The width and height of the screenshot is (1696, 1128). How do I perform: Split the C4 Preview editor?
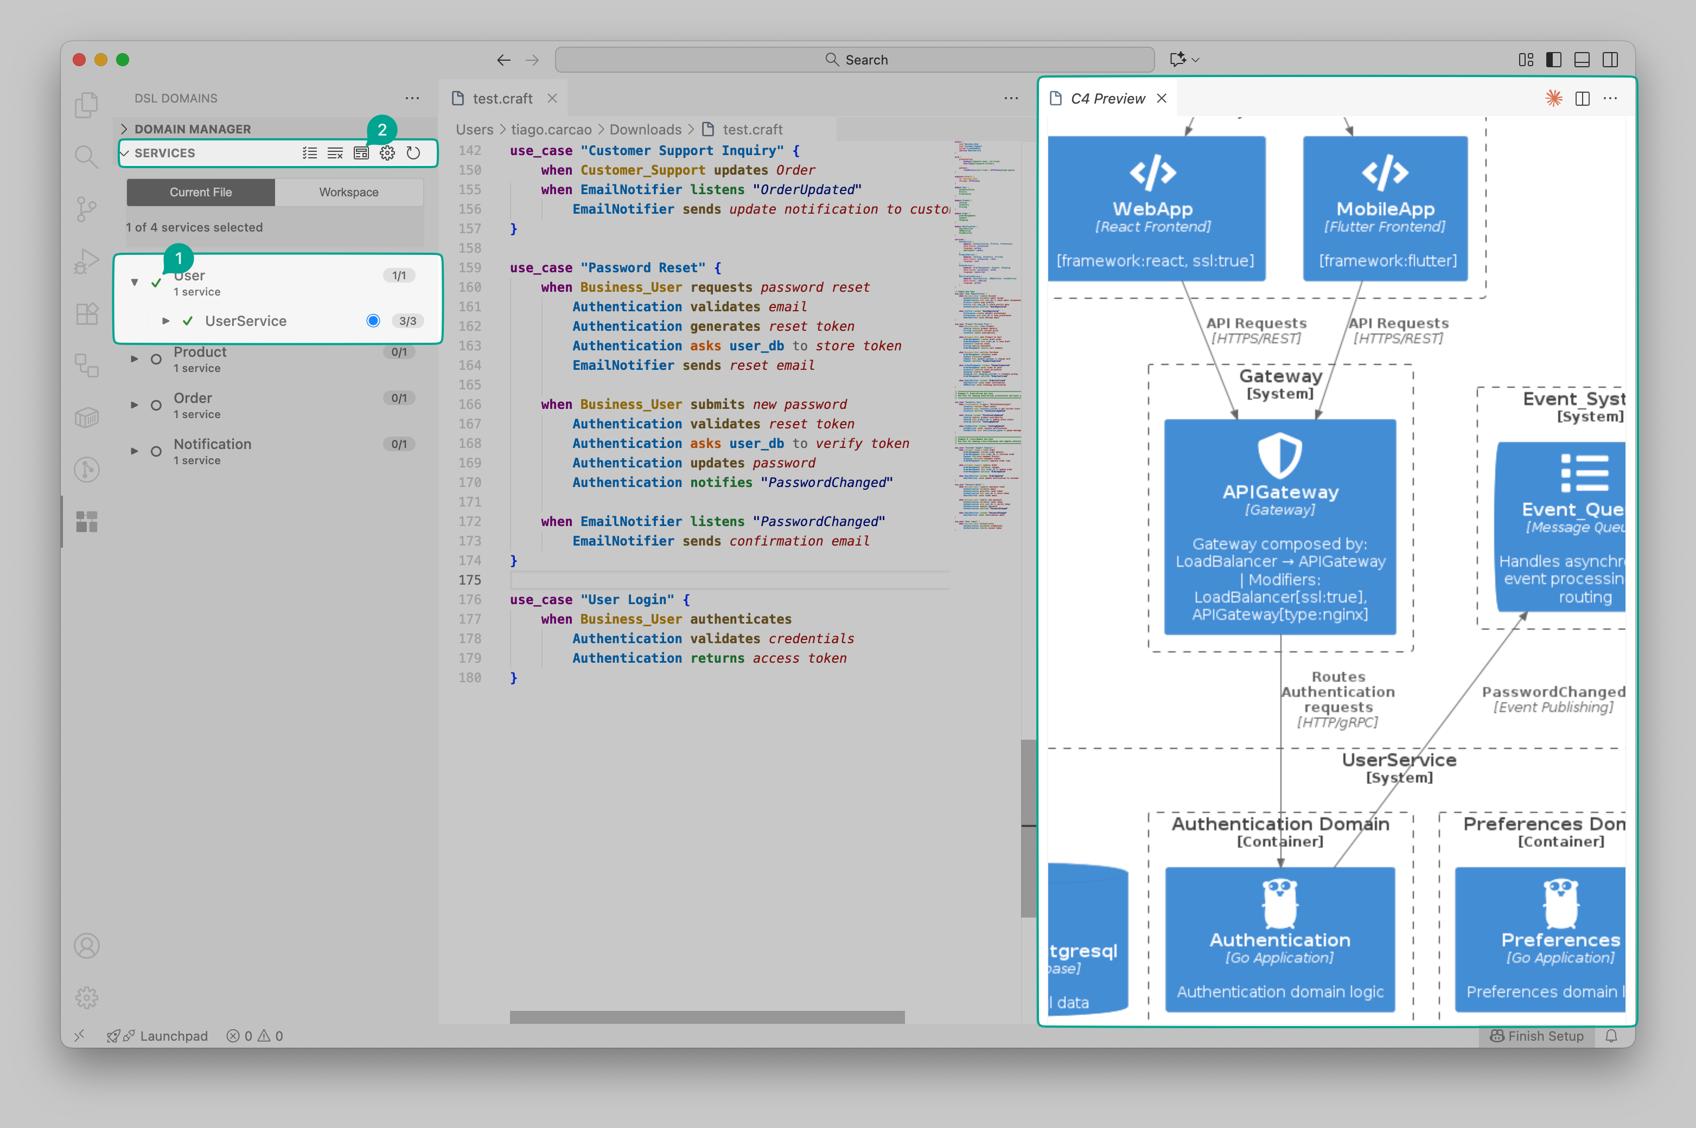1582,99
